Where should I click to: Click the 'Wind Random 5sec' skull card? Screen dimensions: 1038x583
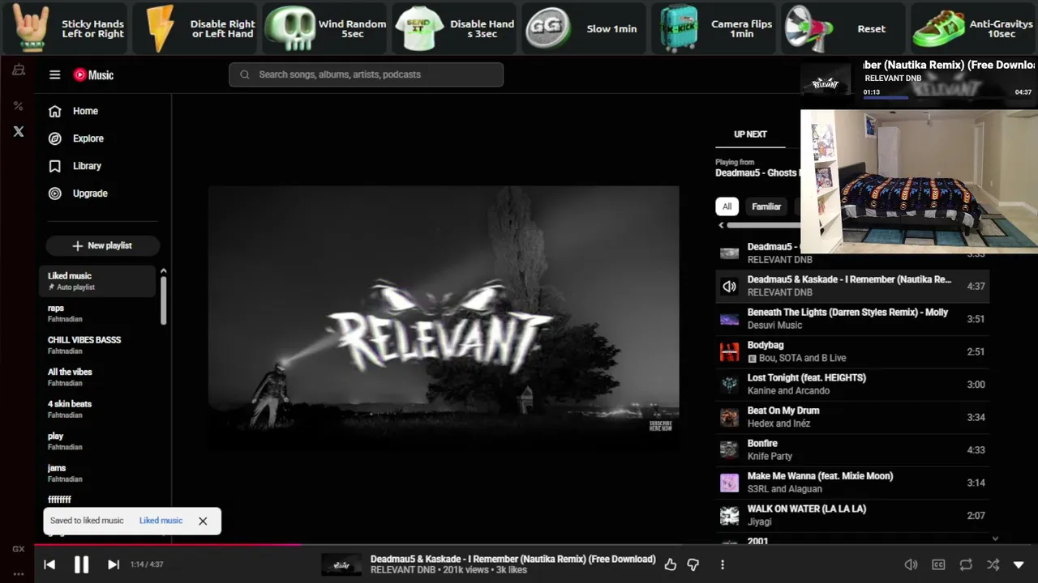[325, 28]
